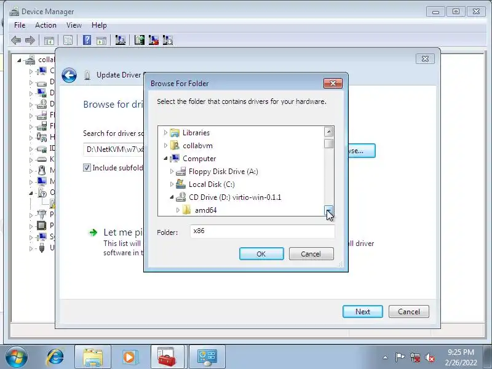Click the folder tree scroll up arrow

329,132
